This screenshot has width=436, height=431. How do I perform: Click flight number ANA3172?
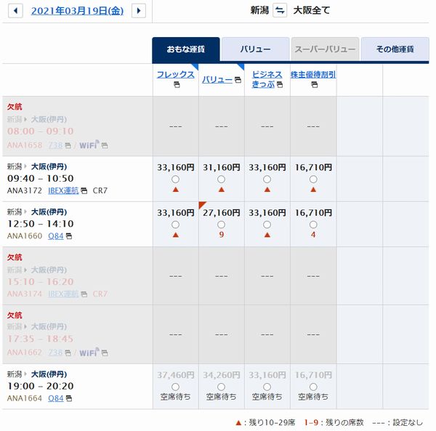point(25,190)
